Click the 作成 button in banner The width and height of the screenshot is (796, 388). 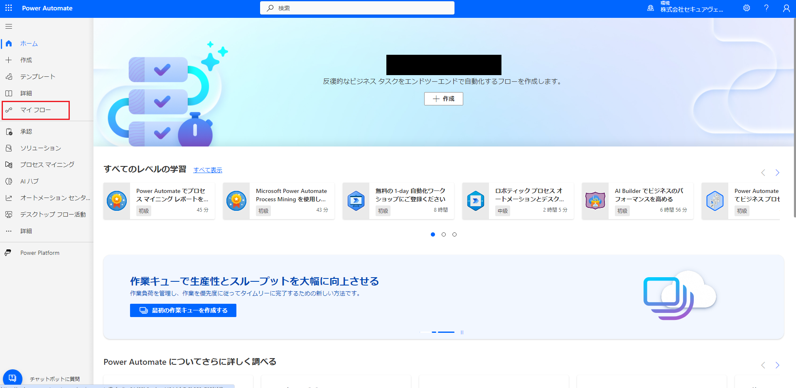pos(443,99)
